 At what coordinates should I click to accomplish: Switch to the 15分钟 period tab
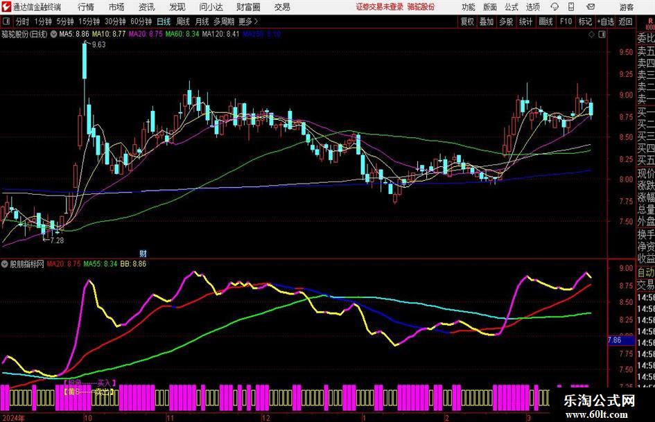[x=89, y=21]
